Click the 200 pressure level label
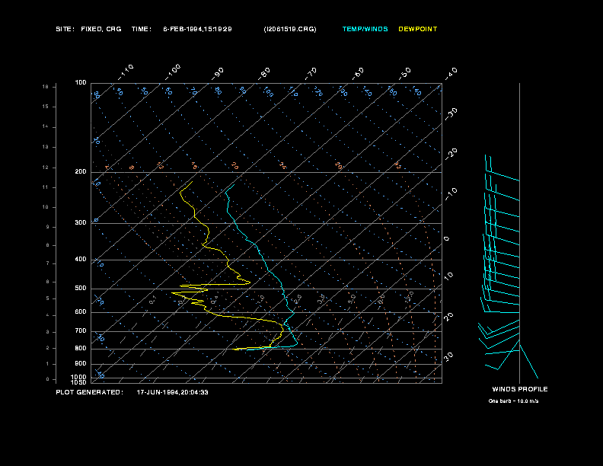 coord(81,172)
